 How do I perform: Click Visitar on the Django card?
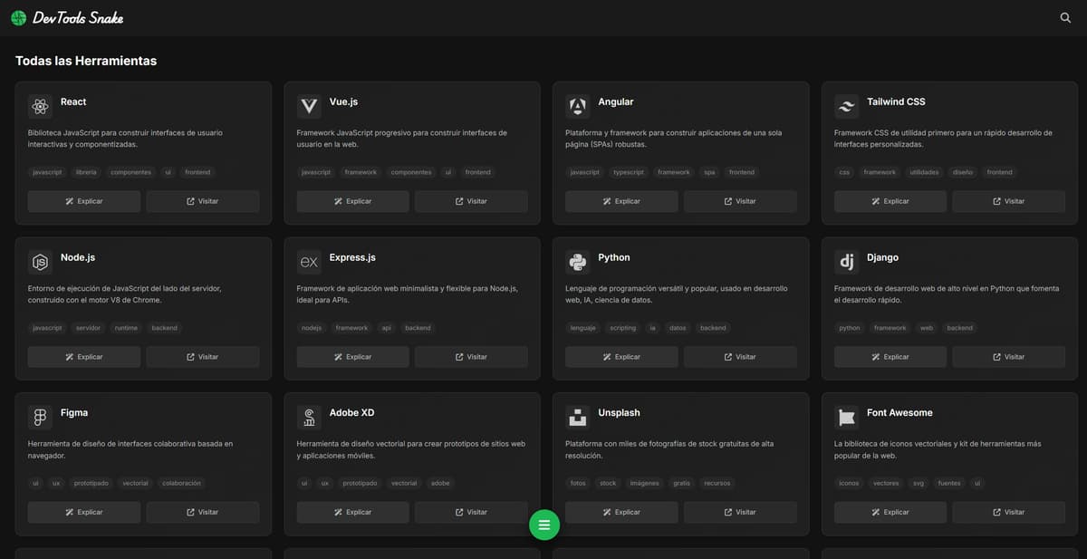point(1009,357)
